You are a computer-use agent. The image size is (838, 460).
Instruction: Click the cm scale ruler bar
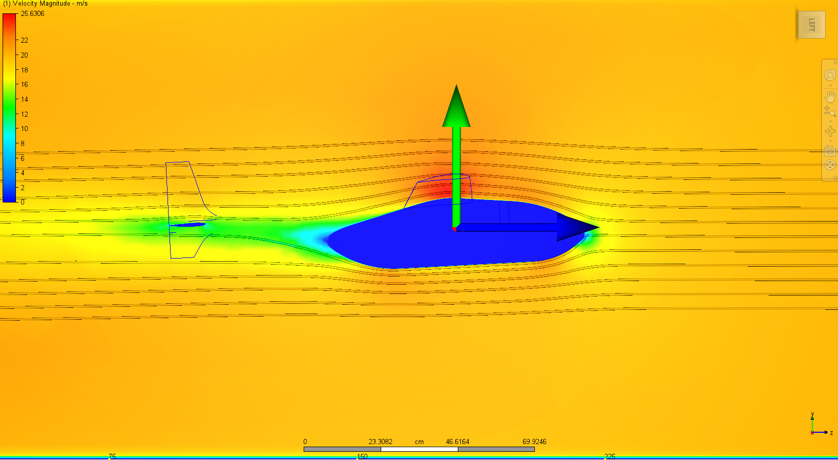coord(419,449)
